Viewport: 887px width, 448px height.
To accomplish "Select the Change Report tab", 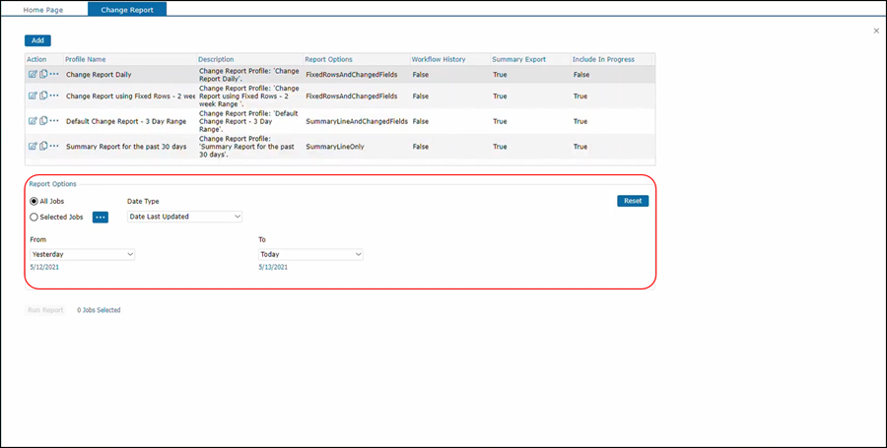I will pyautogui.click(x=127, y=9).
